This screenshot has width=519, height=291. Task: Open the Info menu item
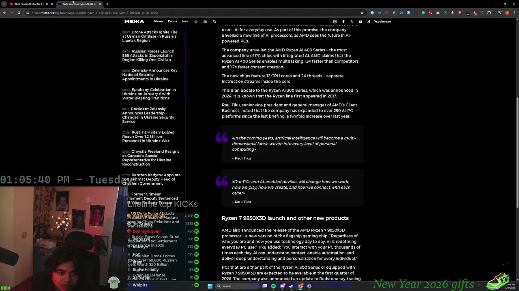point(185,21)
